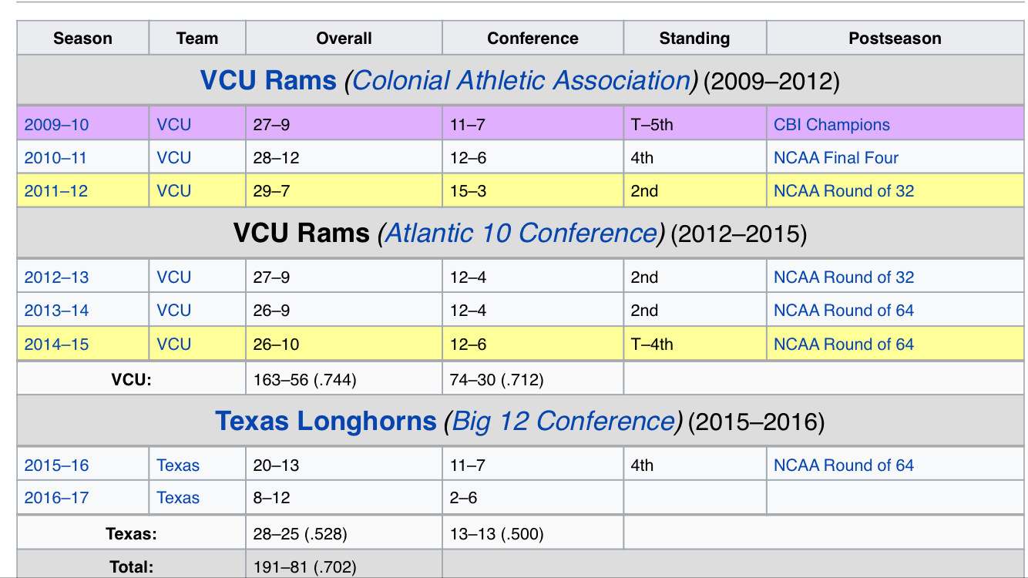This screenshot has height=578, width=1028.
Task: Click the Standing column header
Action: 695,39
